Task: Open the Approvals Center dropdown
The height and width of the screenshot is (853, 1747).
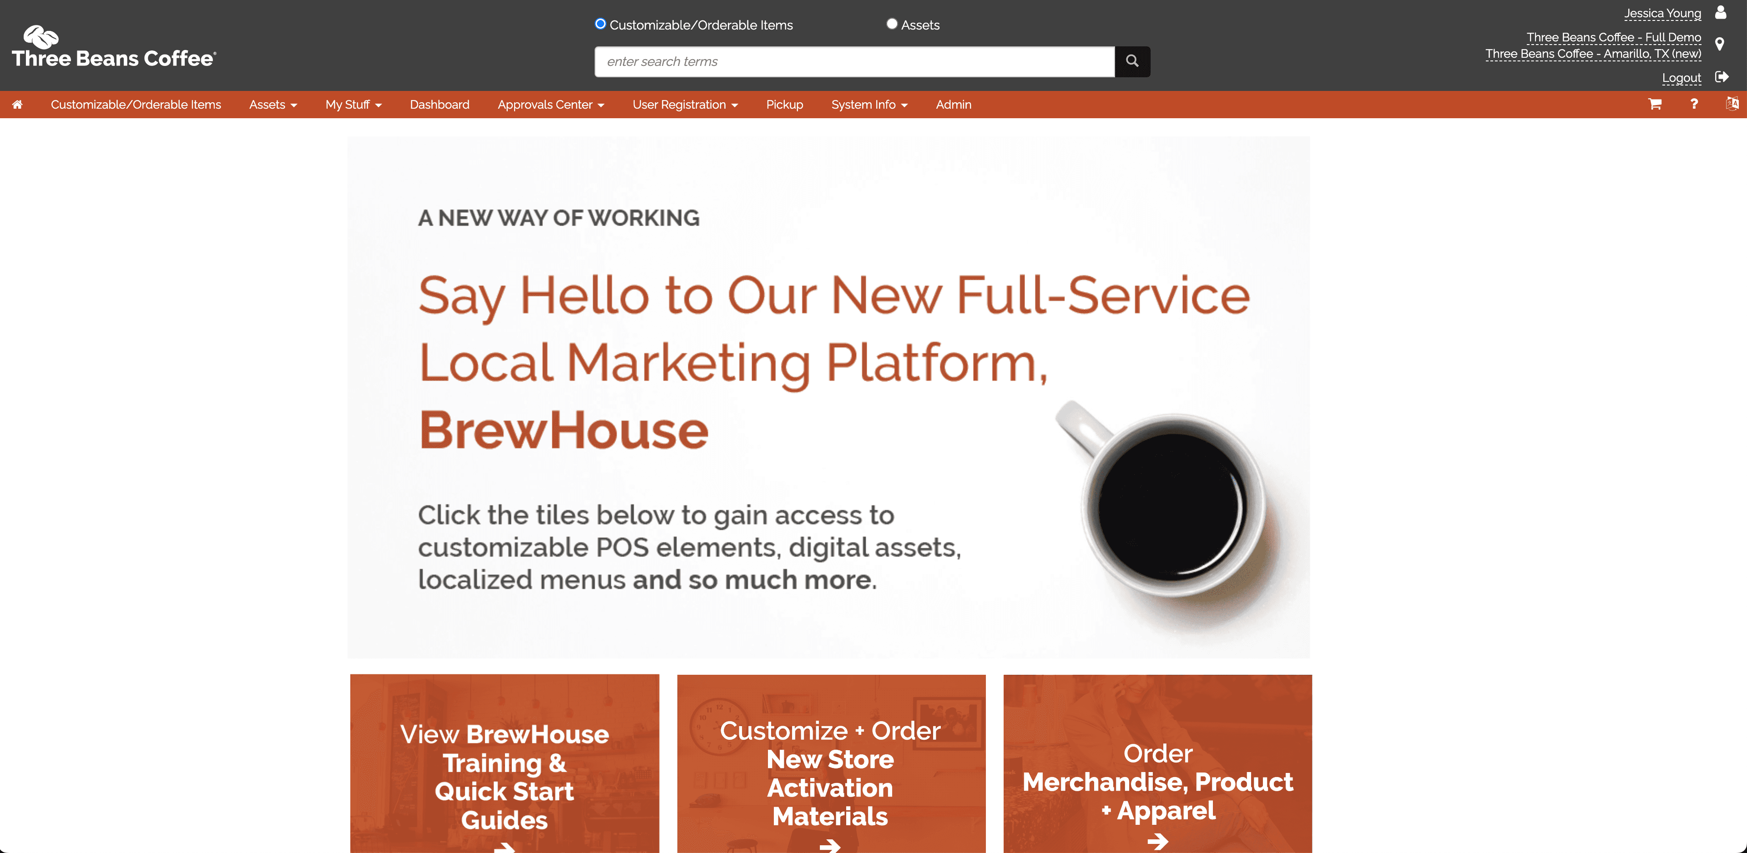Action: pyautogui.click(x=550, y=105)
